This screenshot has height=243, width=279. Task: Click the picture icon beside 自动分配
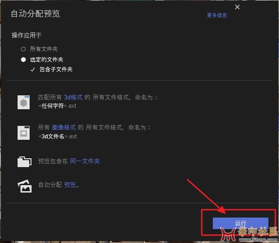(x=25, y=186)
